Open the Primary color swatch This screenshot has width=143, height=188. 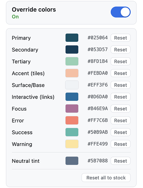pyautogui.click(x=72, y=38)
